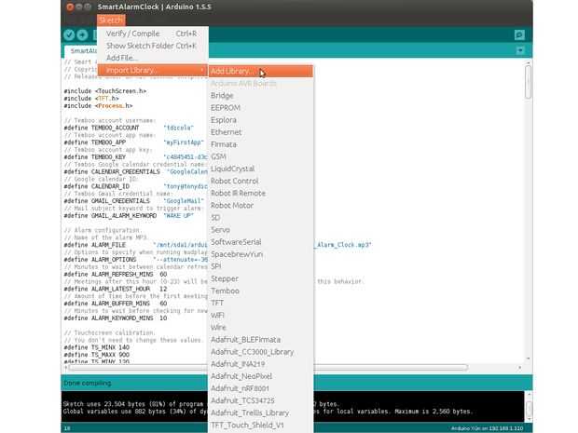Select the Adafruit_INA219 library
The height and width of the screenshot is (433, 578).
pyautogui.click(x=261, y=364)
